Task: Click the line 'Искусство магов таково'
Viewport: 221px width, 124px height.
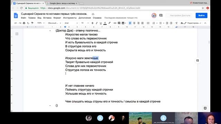Action: (x=81, y=34)
